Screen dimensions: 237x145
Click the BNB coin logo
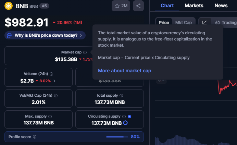pos(9,6)
